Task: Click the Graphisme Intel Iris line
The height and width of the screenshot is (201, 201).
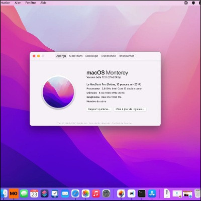Action: pos(104,97)
